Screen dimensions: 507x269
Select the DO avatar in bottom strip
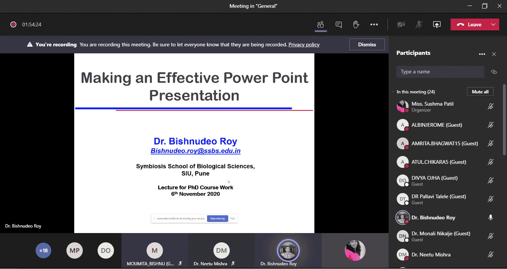click(x=106, y=251)
